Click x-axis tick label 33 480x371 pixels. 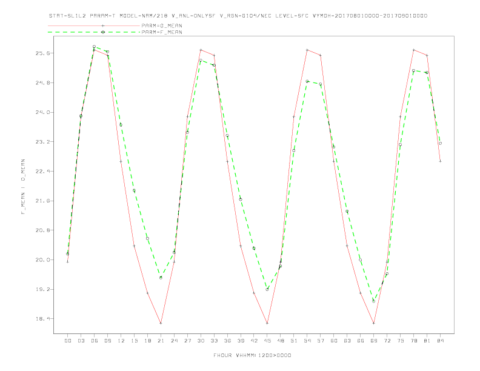point(214,341)
